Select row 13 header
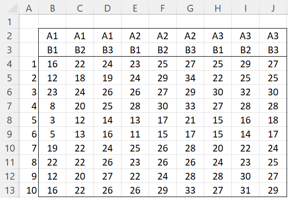This screenshot has width=288, height=198. (9, 190)
